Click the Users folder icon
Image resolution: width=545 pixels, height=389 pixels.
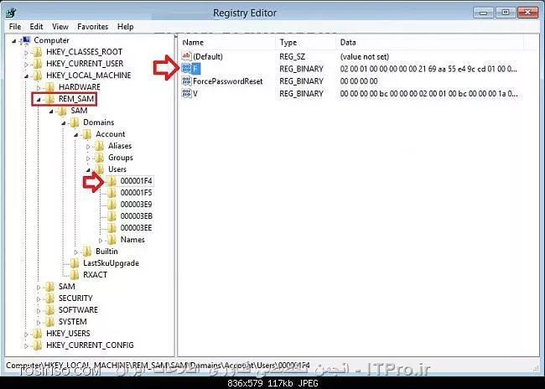(100, 169)
